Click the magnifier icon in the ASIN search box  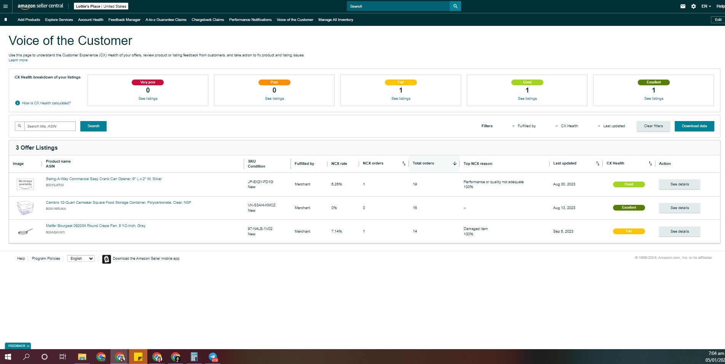tap(19, 126)
